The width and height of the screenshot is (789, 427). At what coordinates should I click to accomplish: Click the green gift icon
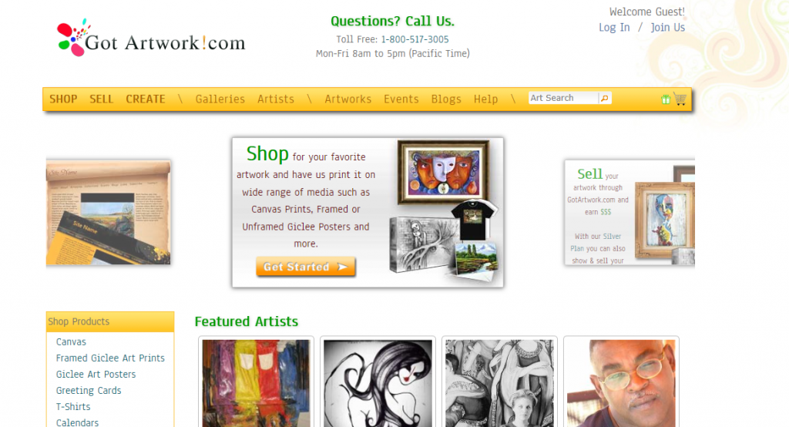pos(666,99)
